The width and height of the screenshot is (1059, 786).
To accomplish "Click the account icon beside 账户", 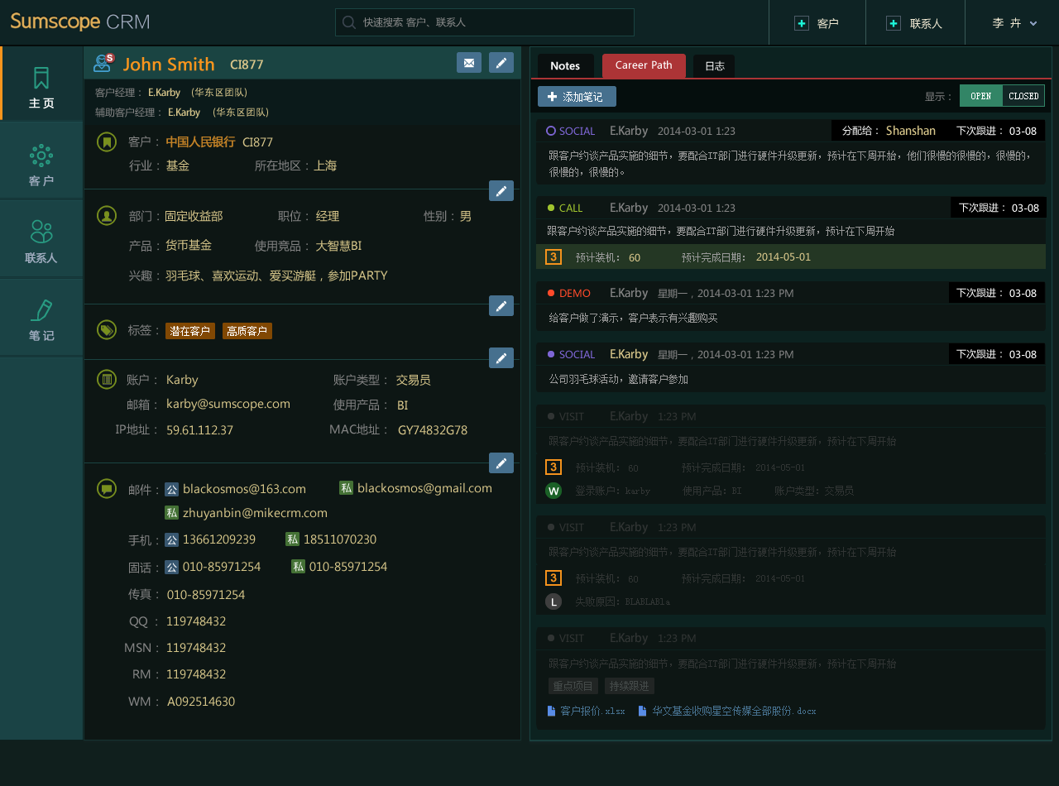I will [x=106, y=380].
